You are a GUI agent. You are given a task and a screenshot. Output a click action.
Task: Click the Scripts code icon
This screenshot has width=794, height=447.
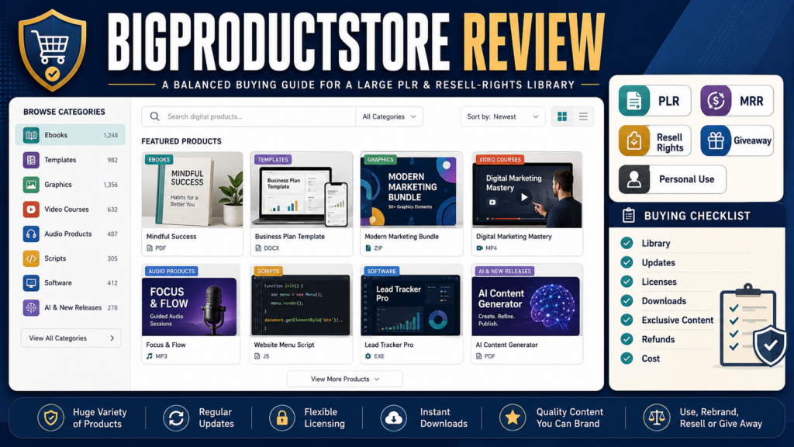coord(31,258)
